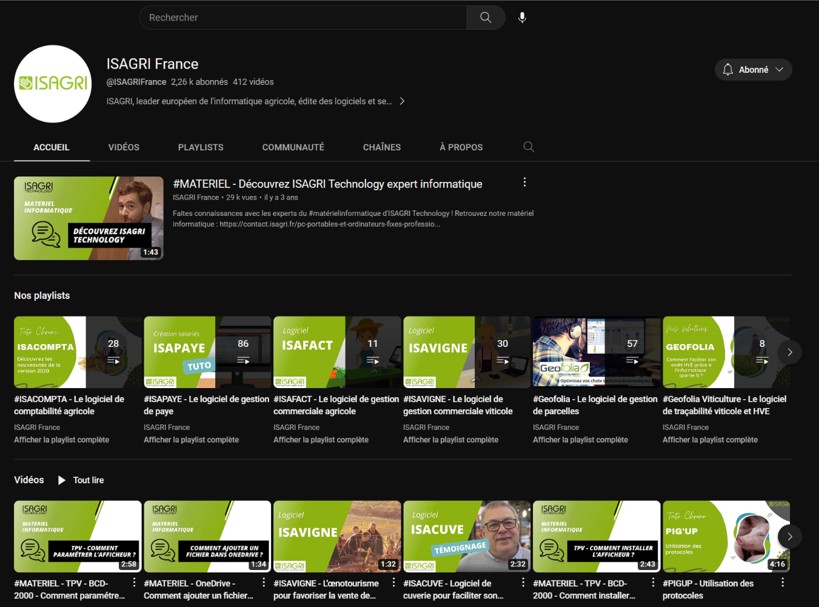Click ISAGRI France under ISAFACT playlist
This screenshot has height=607, width=819.
tap(296, 428)
